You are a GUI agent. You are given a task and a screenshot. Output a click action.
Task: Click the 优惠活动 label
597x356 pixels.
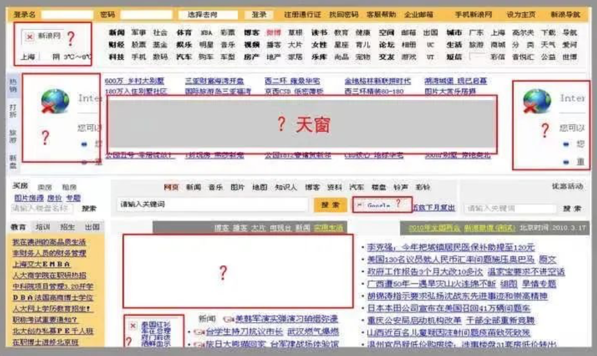tap(567, 186)
